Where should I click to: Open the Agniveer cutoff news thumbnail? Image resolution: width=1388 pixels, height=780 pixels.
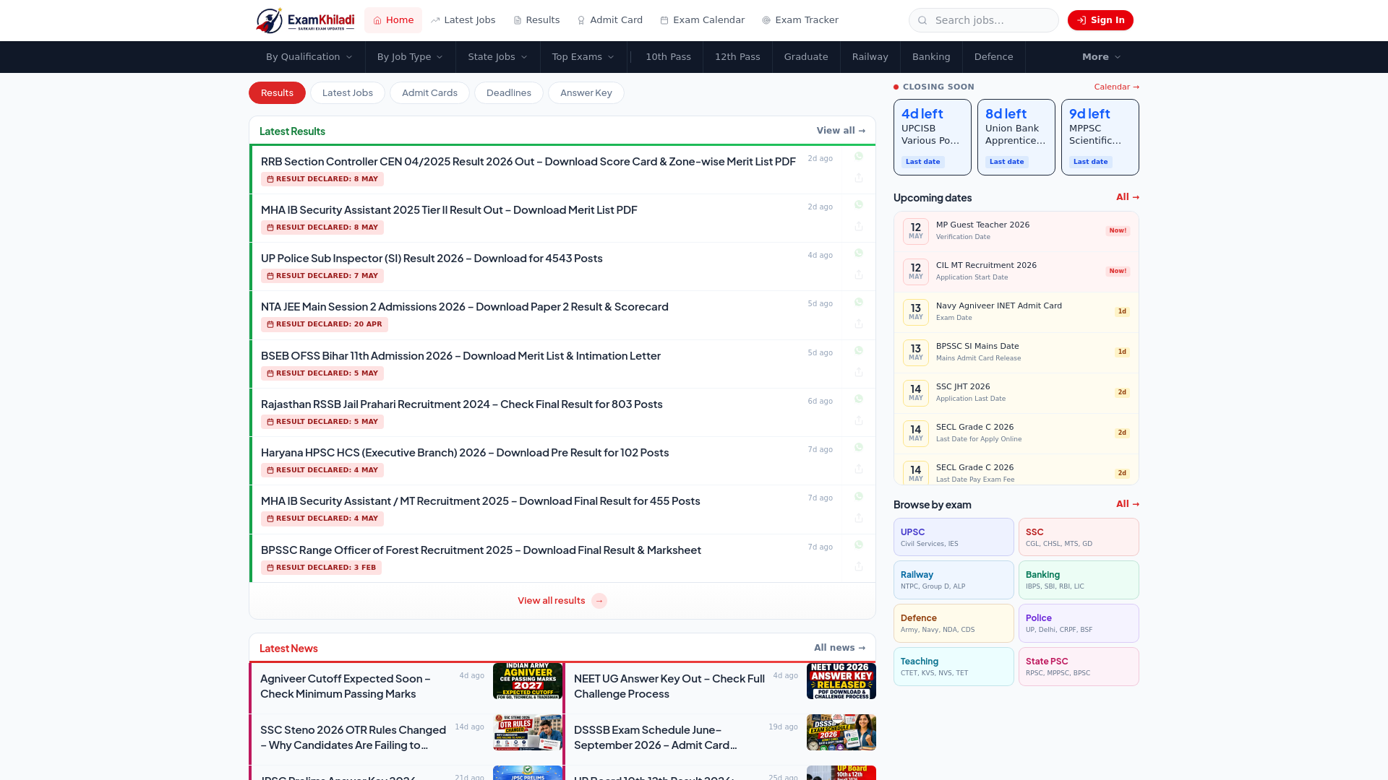click(x=528, y=681)
